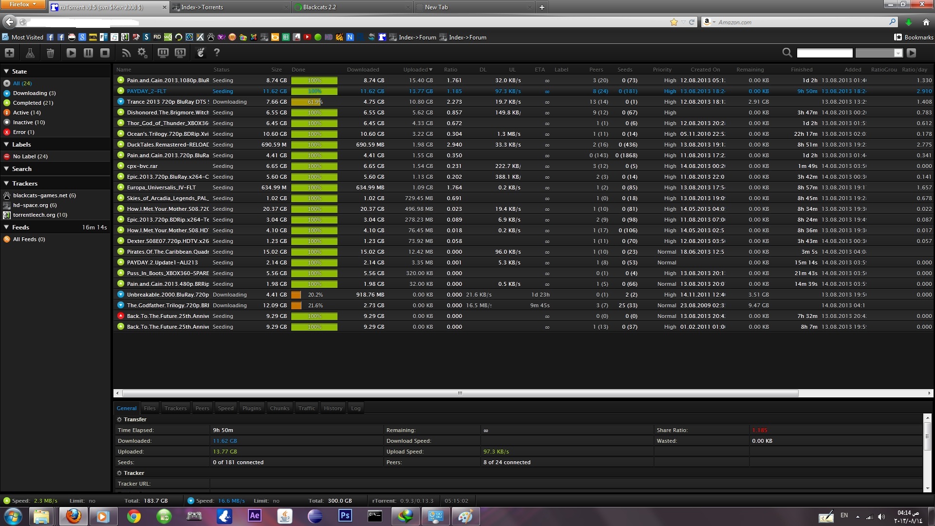Open a new browser tab with plus
The image size is (935, 526).
[542, 7]
